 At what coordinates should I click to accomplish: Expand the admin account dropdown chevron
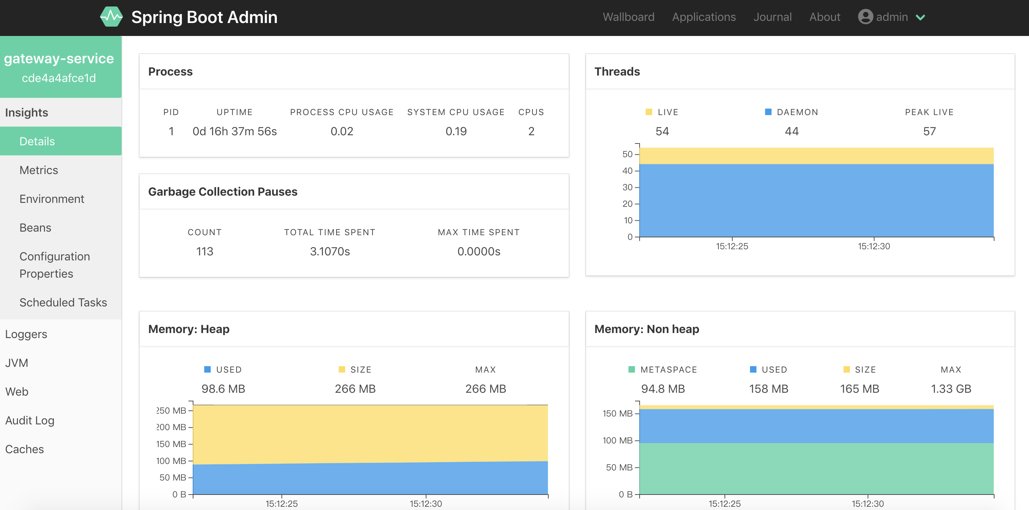[x=920, y=17]
